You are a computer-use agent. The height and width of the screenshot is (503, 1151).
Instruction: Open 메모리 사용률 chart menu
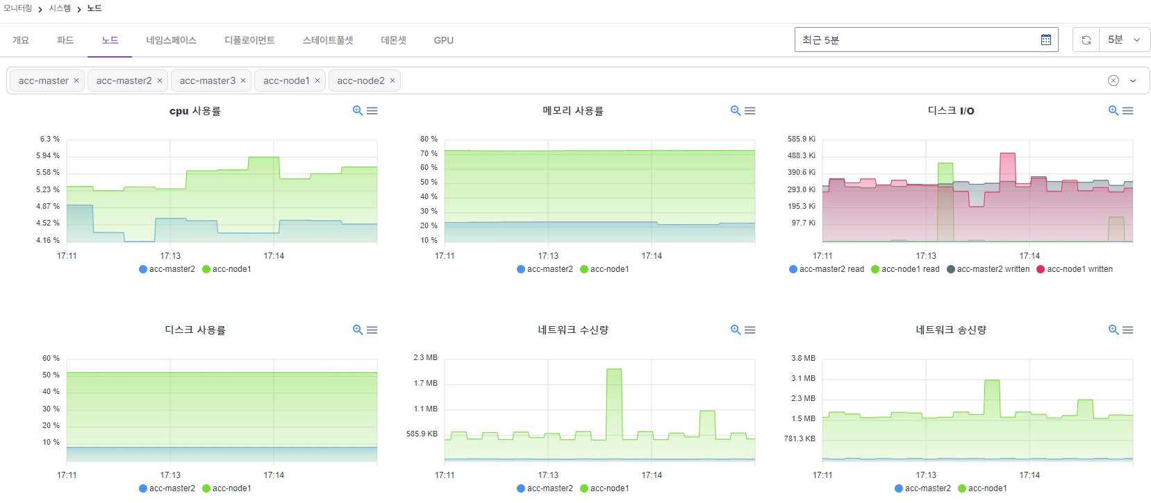coord(750,110)
